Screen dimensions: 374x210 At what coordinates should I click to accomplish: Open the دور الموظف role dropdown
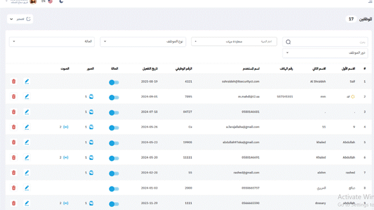coord(325,53)
